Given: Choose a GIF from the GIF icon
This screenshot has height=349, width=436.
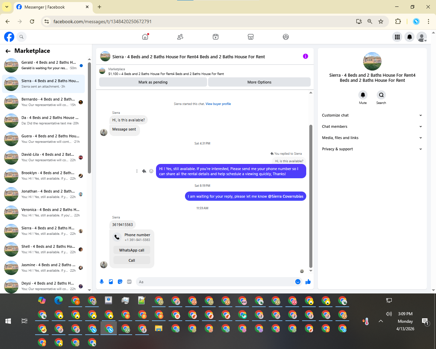Looking at the screenshot, I should pyautogui.click(x=129, y=282).
